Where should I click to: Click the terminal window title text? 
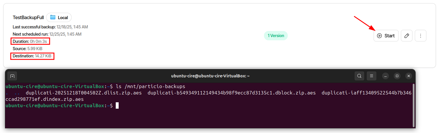[x=210, y=76]
